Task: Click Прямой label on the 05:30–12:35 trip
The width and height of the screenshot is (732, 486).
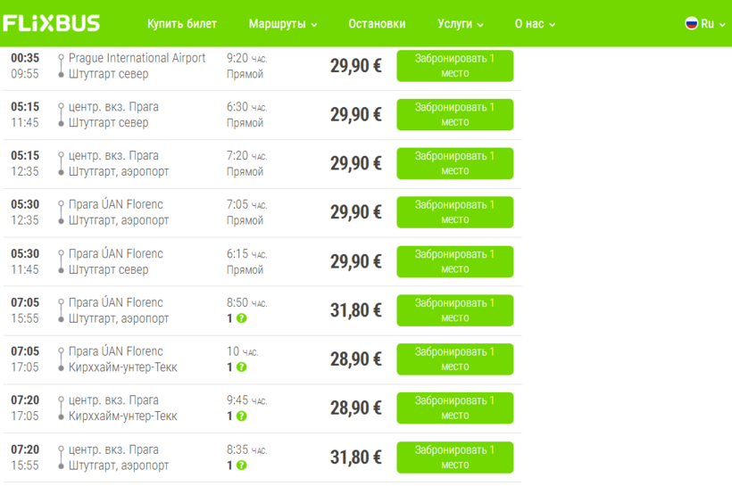Action: point(245,220)
